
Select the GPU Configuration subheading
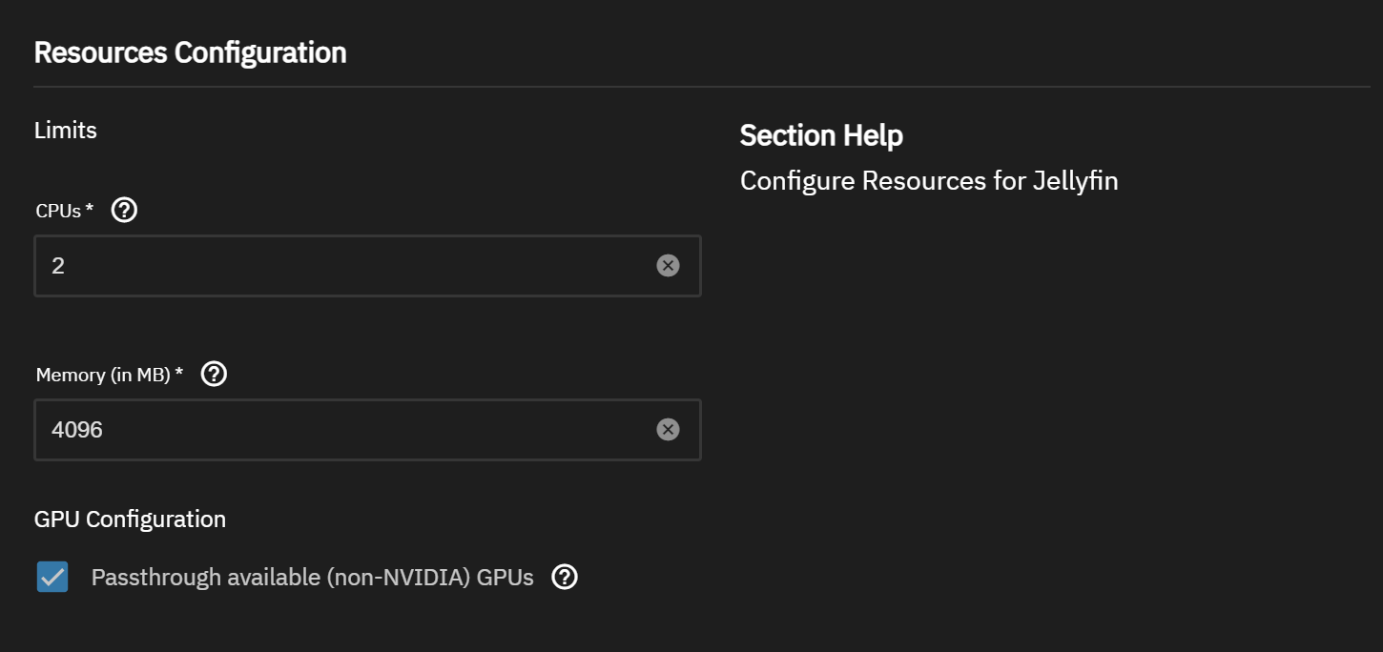(x=130, y=520)
